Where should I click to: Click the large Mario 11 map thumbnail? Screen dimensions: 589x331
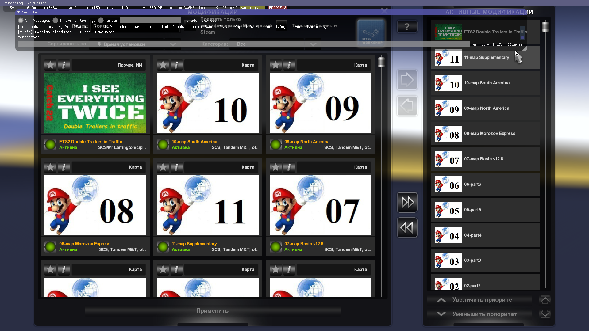[x=208, y=205]
